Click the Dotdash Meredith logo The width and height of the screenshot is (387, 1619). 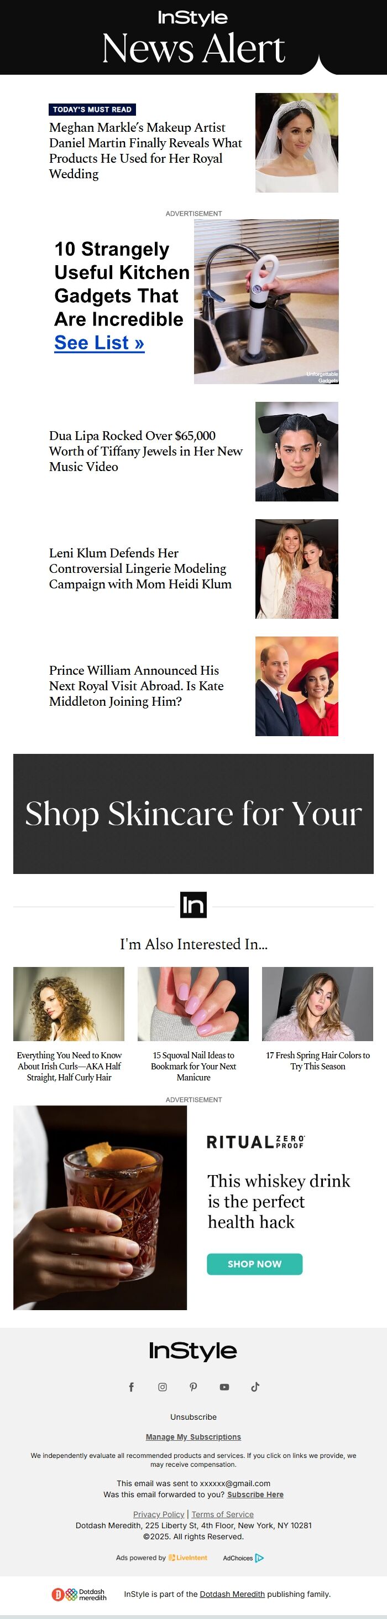coord(79,1594)
